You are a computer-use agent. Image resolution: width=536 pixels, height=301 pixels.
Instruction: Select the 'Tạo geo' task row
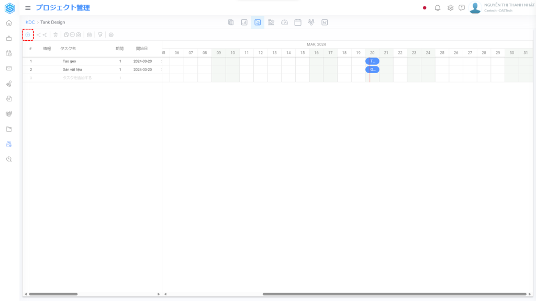[70, 61]
